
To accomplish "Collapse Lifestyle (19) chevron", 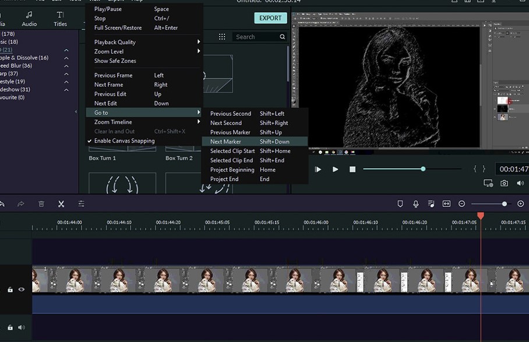I will pyautogui.click(x=66, y=82).
